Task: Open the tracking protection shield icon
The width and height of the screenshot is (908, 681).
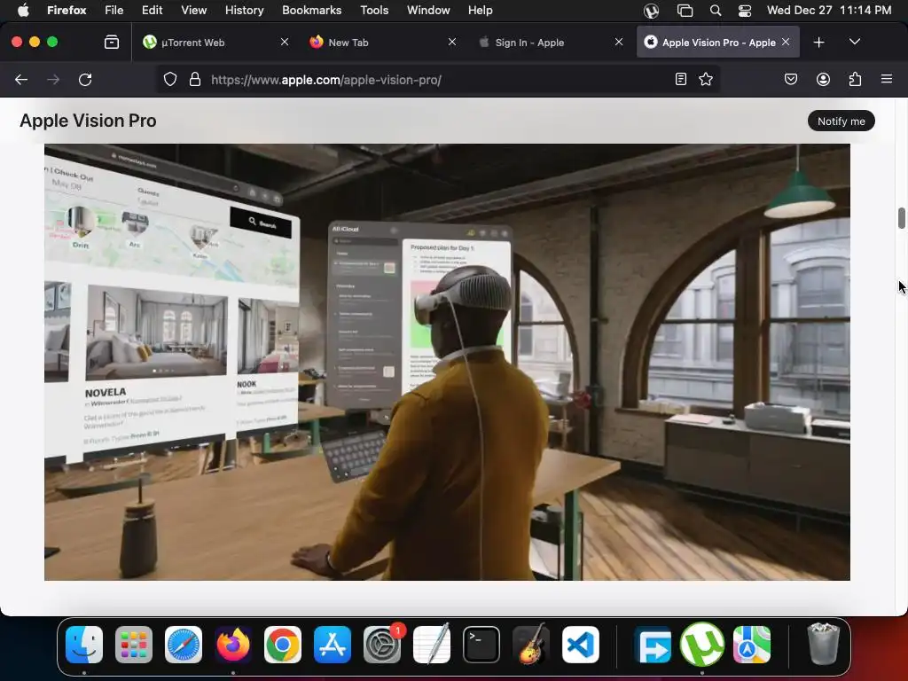Action: coord(169,80)
